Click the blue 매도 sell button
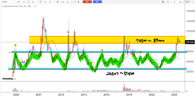 (x=97, y=2)
